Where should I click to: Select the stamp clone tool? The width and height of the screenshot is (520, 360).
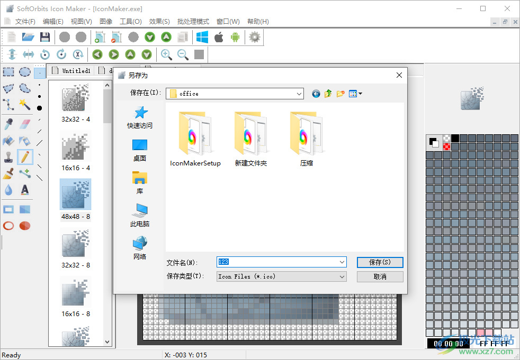pyautogui.click(x=8, y=157)
